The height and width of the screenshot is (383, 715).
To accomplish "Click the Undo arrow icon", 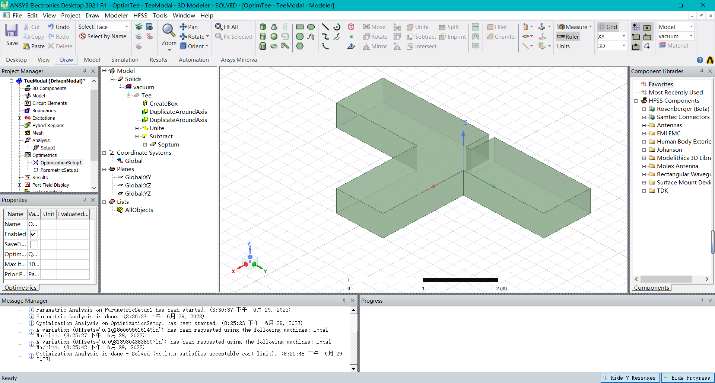I will [x=51, y=27].
